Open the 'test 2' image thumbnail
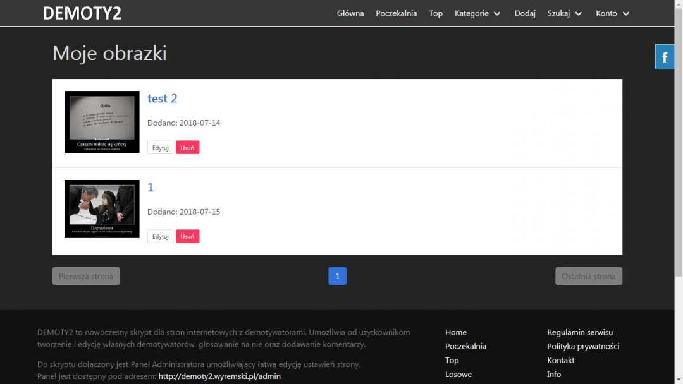The height and width of the screenshot is (384, 683). 102,122
